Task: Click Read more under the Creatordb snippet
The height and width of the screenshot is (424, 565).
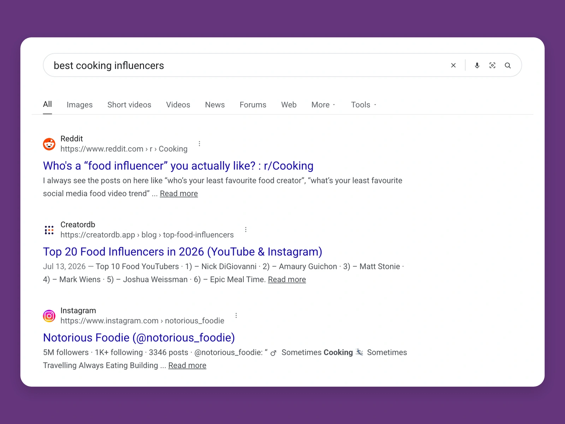Action: coord(287,279)
